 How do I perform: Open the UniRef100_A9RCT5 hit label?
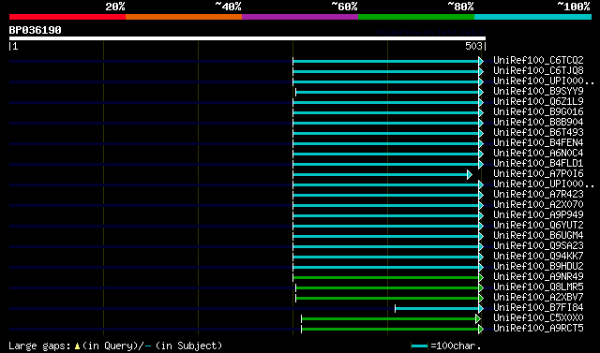tap(538, 328)
